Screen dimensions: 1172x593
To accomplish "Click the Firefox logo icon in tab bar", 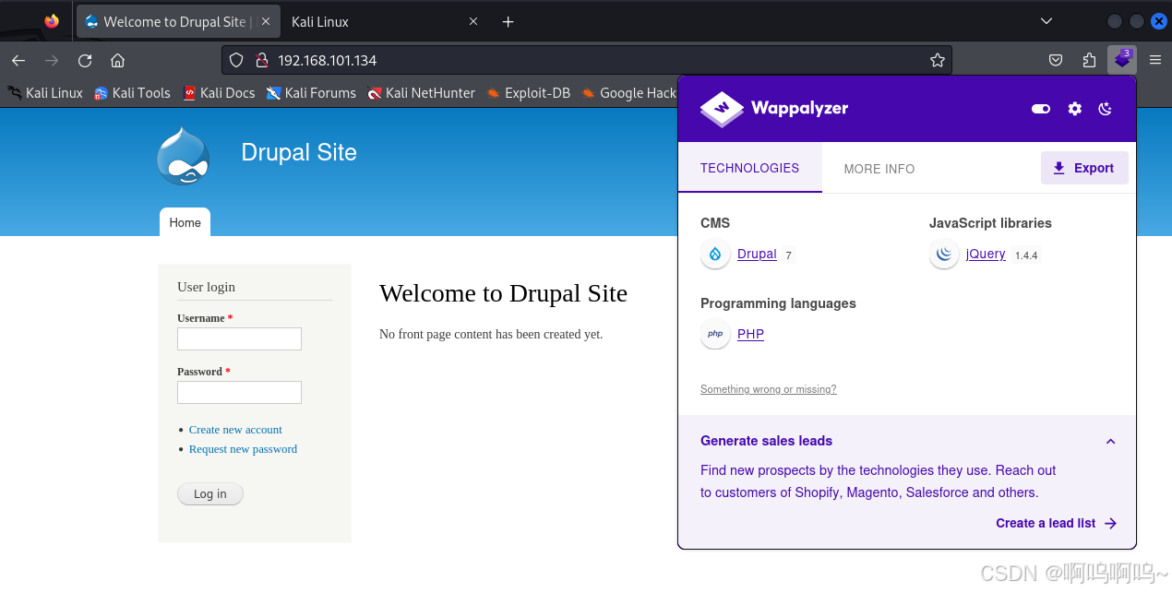I will [52, 21].
